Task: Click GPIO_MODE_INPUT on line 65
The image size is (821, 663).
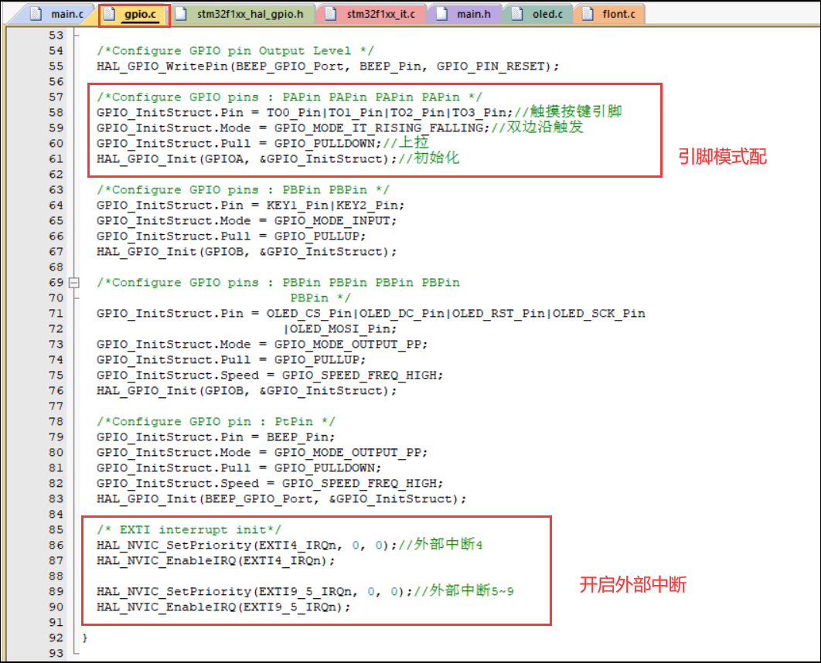Action: click(x=332, y=221)
